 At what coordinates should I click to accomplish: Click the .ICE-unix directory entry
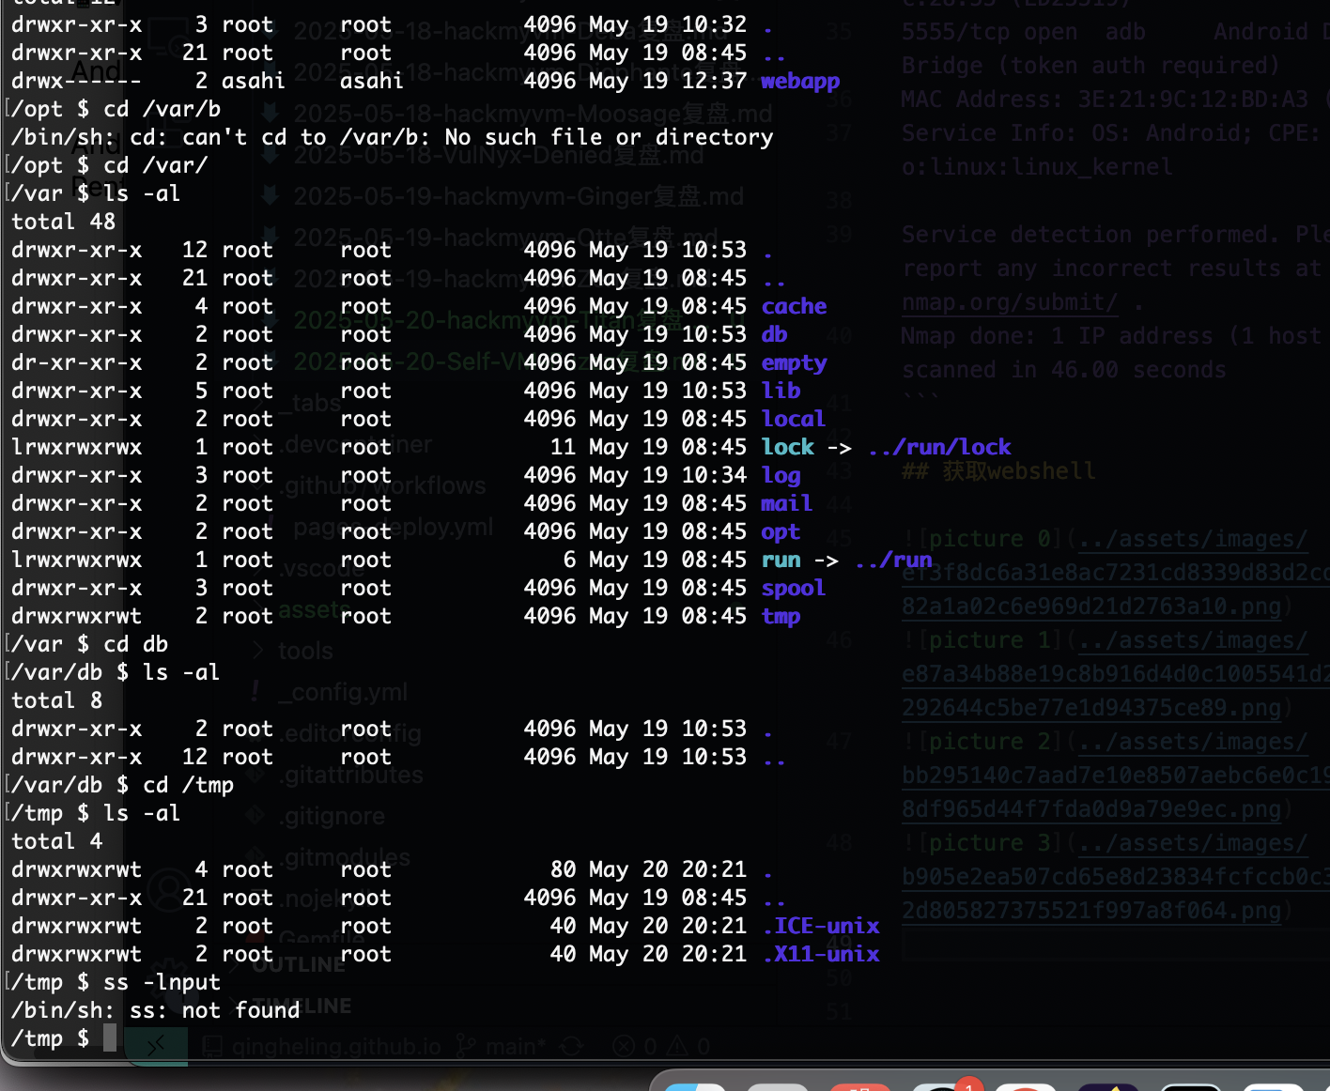(821, 926)
